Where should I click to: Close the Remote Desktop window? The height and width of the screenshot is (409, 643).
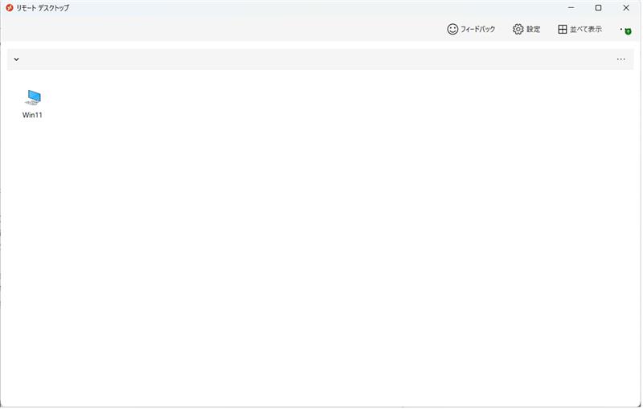pyautogui.click(x=626, y=7)
